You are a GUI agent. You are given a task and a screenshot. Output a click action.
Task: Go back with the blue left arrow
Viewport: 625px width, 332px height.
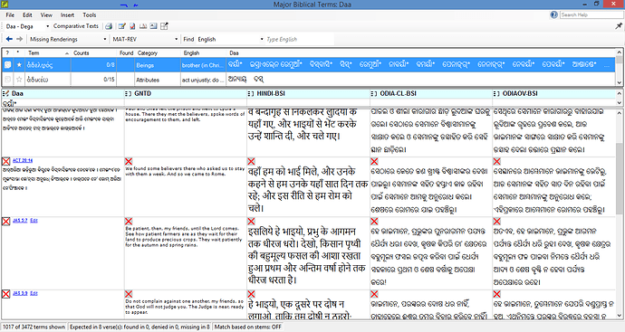9,39
